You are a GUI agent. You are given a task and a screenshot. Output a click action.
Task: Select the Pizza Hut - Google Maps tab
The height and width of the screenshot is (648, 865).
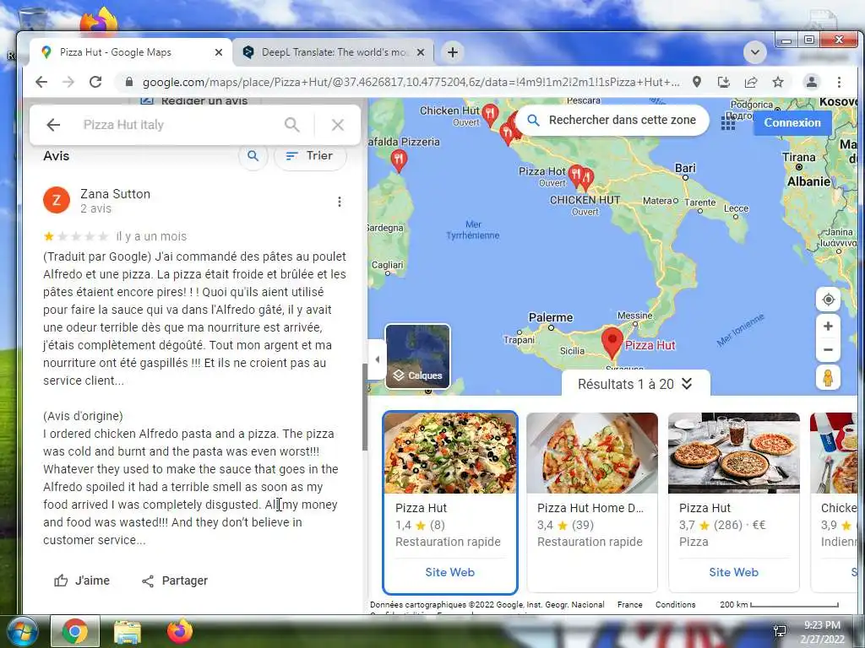coord(129,52)
